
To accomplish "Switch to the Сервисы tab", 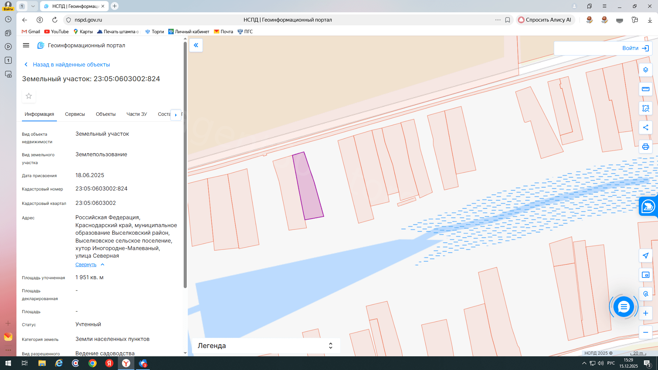I will click(x=75, y=114).
